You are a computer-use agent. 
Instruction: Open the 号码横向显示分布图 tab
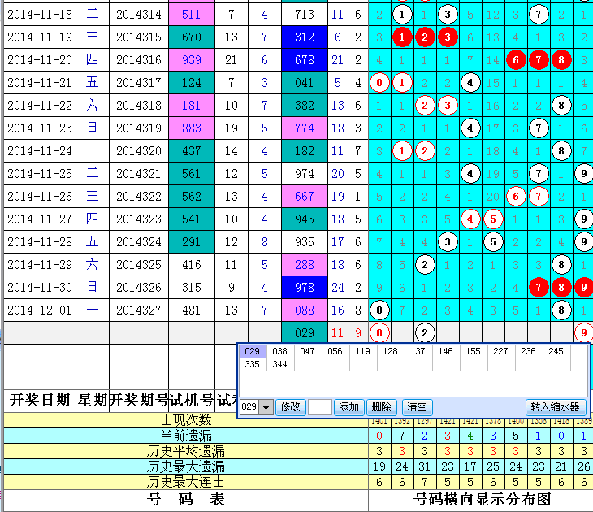pyautogui.click(x=481, y=501)
